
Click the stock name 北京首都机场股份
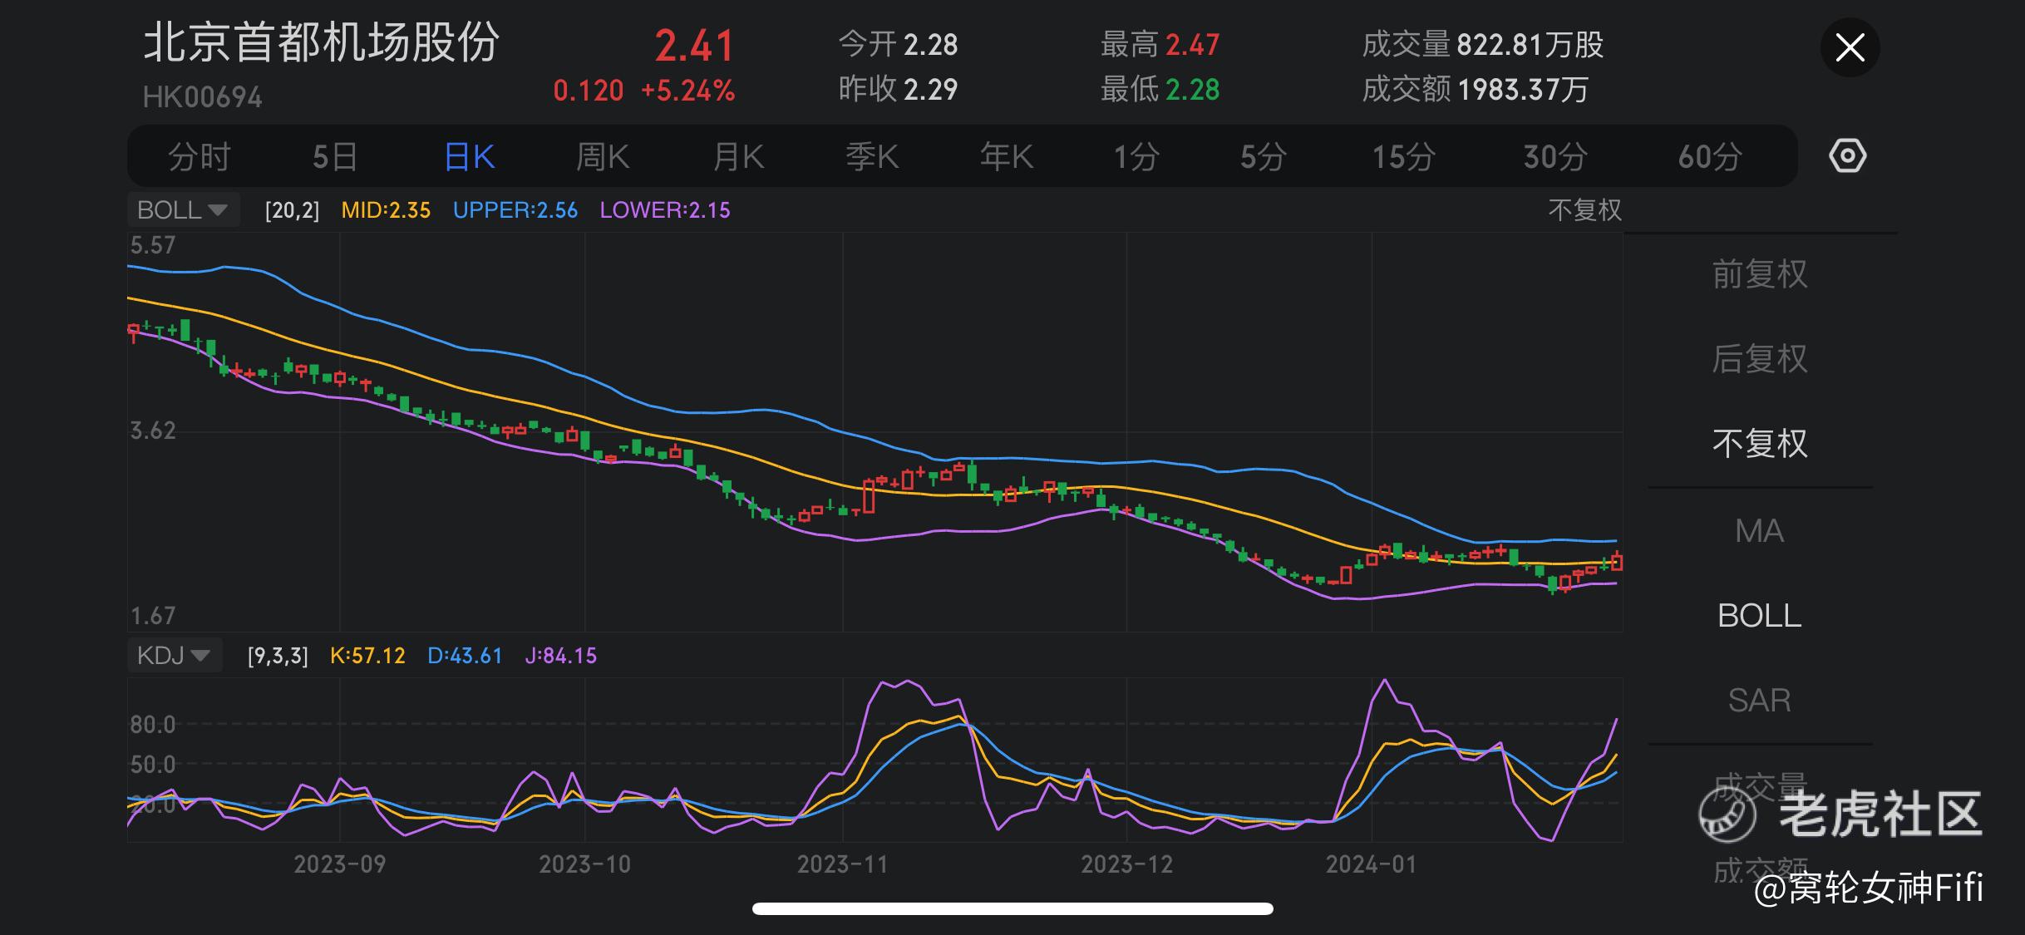coord(322,42)
